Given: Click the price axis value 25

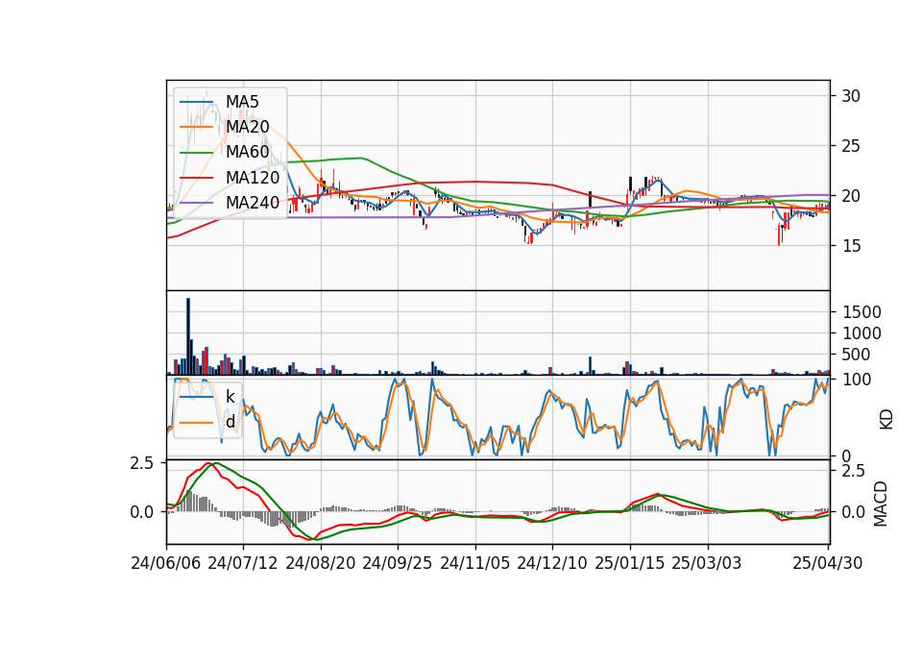Looking at the screenshot, I should click(x=851, y=146).
